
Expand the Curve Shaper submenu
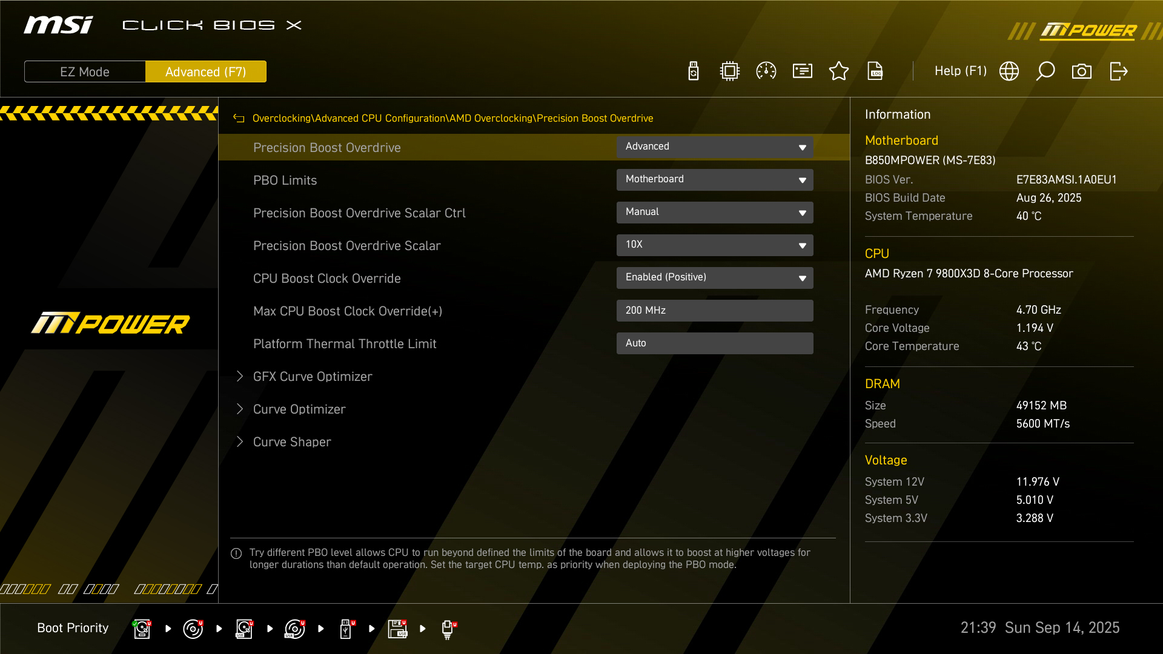click(x=292, y=442)
